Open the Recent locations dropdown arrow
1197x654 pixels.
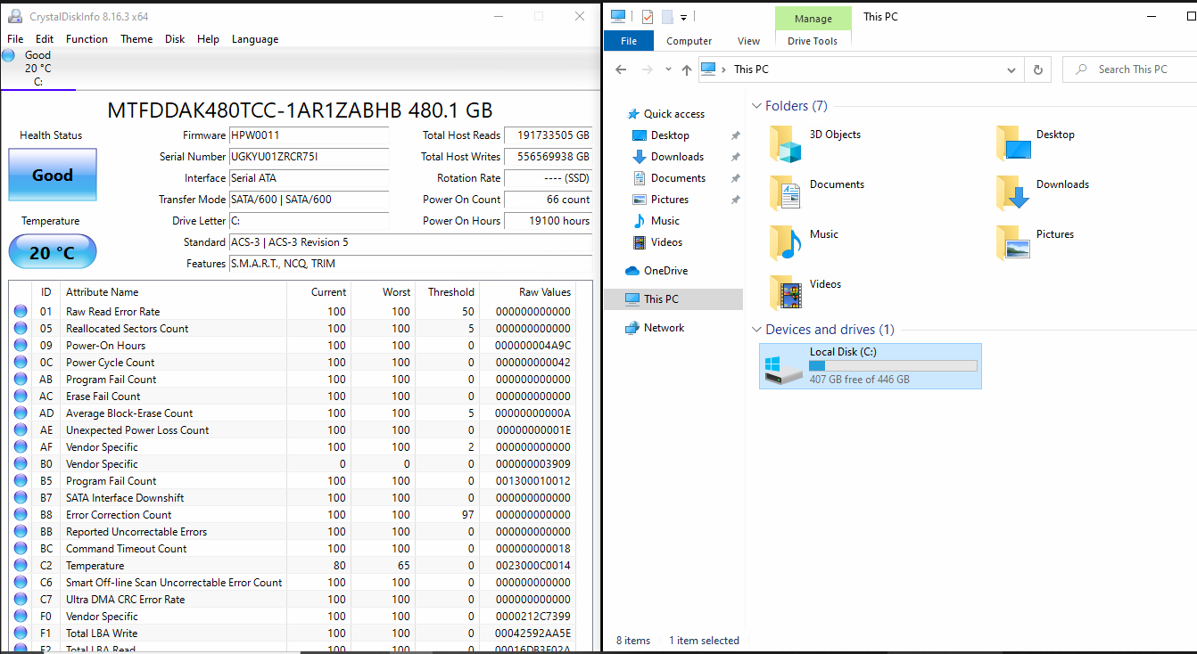[x=668, y=70]
